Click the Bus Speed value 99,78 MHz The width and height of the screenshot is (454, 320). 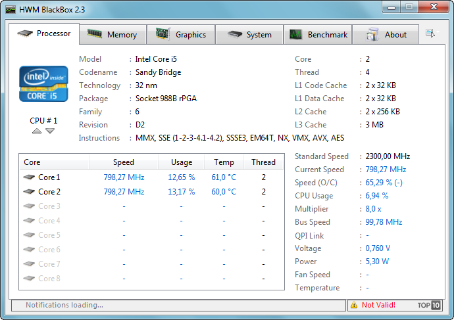(384, 222)
